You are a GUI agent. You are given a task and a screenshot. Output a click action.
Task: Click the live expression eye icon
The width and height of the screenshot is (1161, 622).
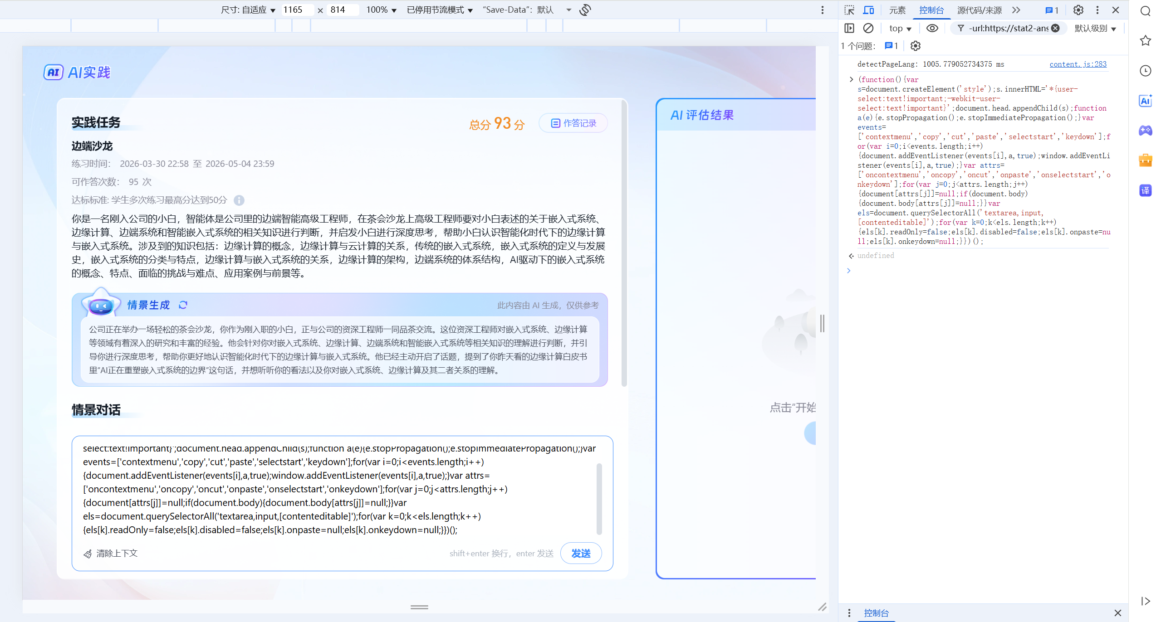click(x=932, y=28)
